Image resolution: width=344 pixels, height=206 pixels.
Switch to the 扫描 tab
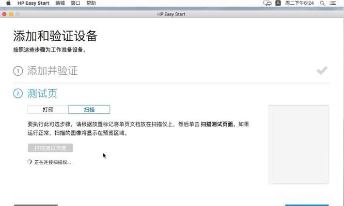(89, 110)
